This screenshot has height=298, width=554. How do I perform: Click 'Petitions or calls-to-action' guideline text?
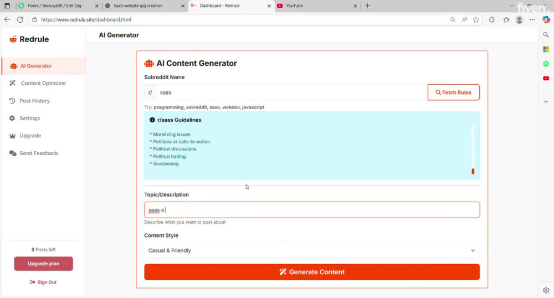click(x=181, y=142)
